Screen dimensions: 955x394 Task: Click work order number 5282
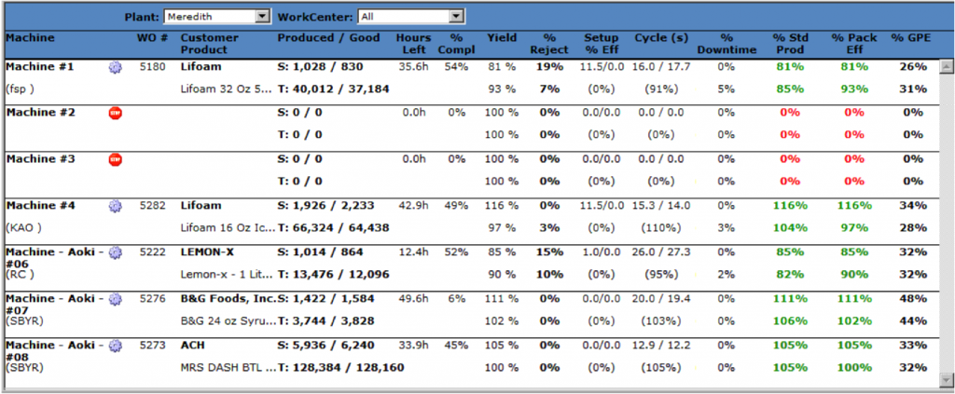152,206
